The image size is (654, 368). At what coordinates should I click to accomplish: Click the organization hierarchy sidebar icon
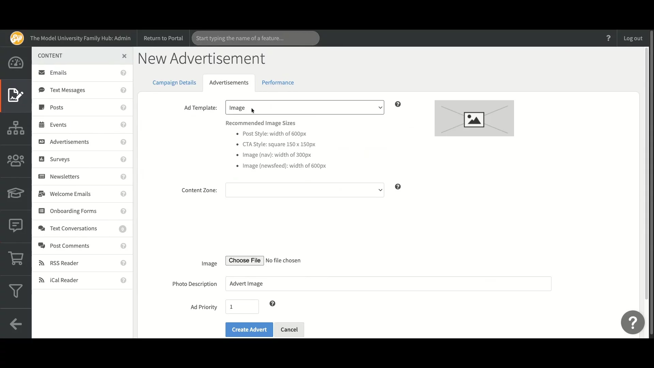click(x=16, y=128)
